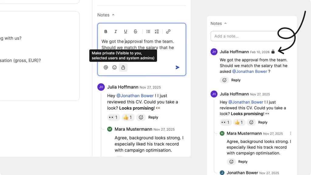Open the emoji picker below the note text
The height and width of the screenshot is (175, 311).
click(114, 67)
